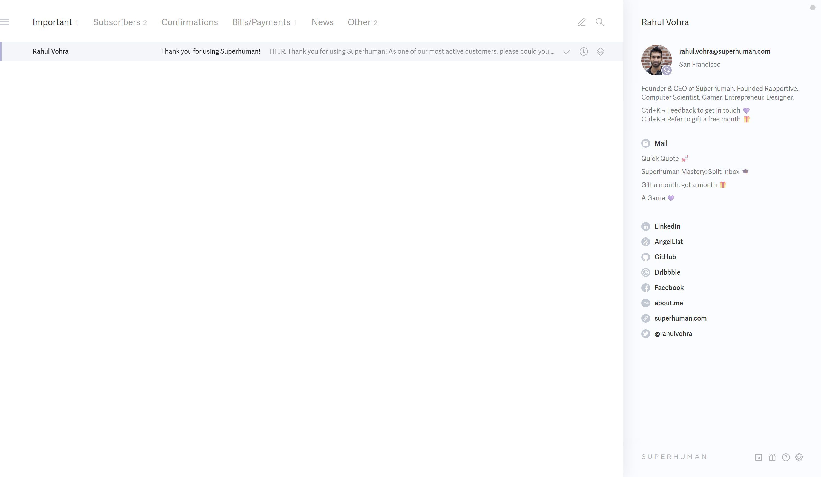
Task: Switch to the Bills/Payments tab
Action: [264, 22]
